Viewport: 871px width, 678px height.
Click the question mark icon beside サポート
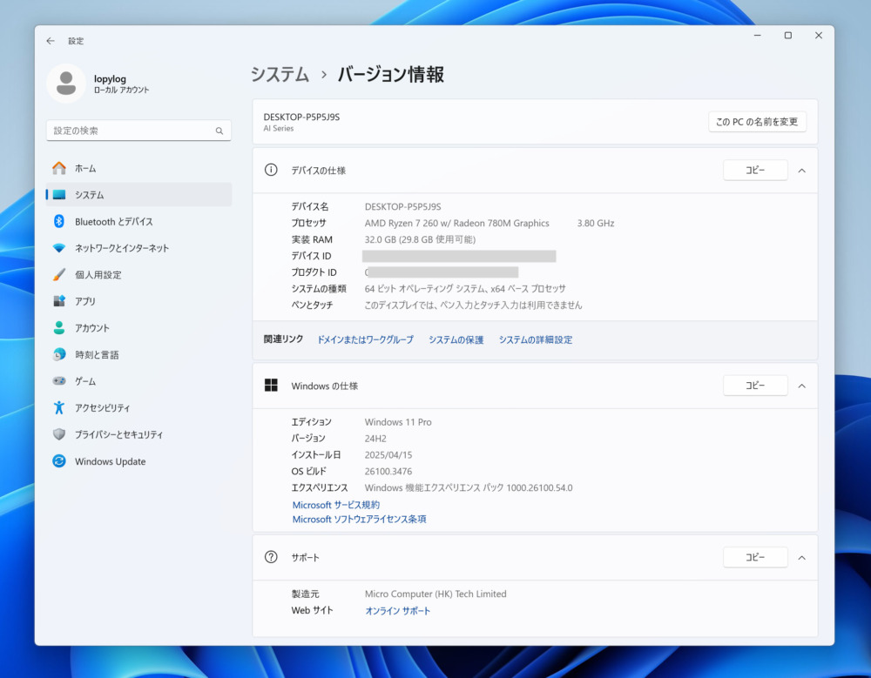pyautogui.click(x=271, y=557)
